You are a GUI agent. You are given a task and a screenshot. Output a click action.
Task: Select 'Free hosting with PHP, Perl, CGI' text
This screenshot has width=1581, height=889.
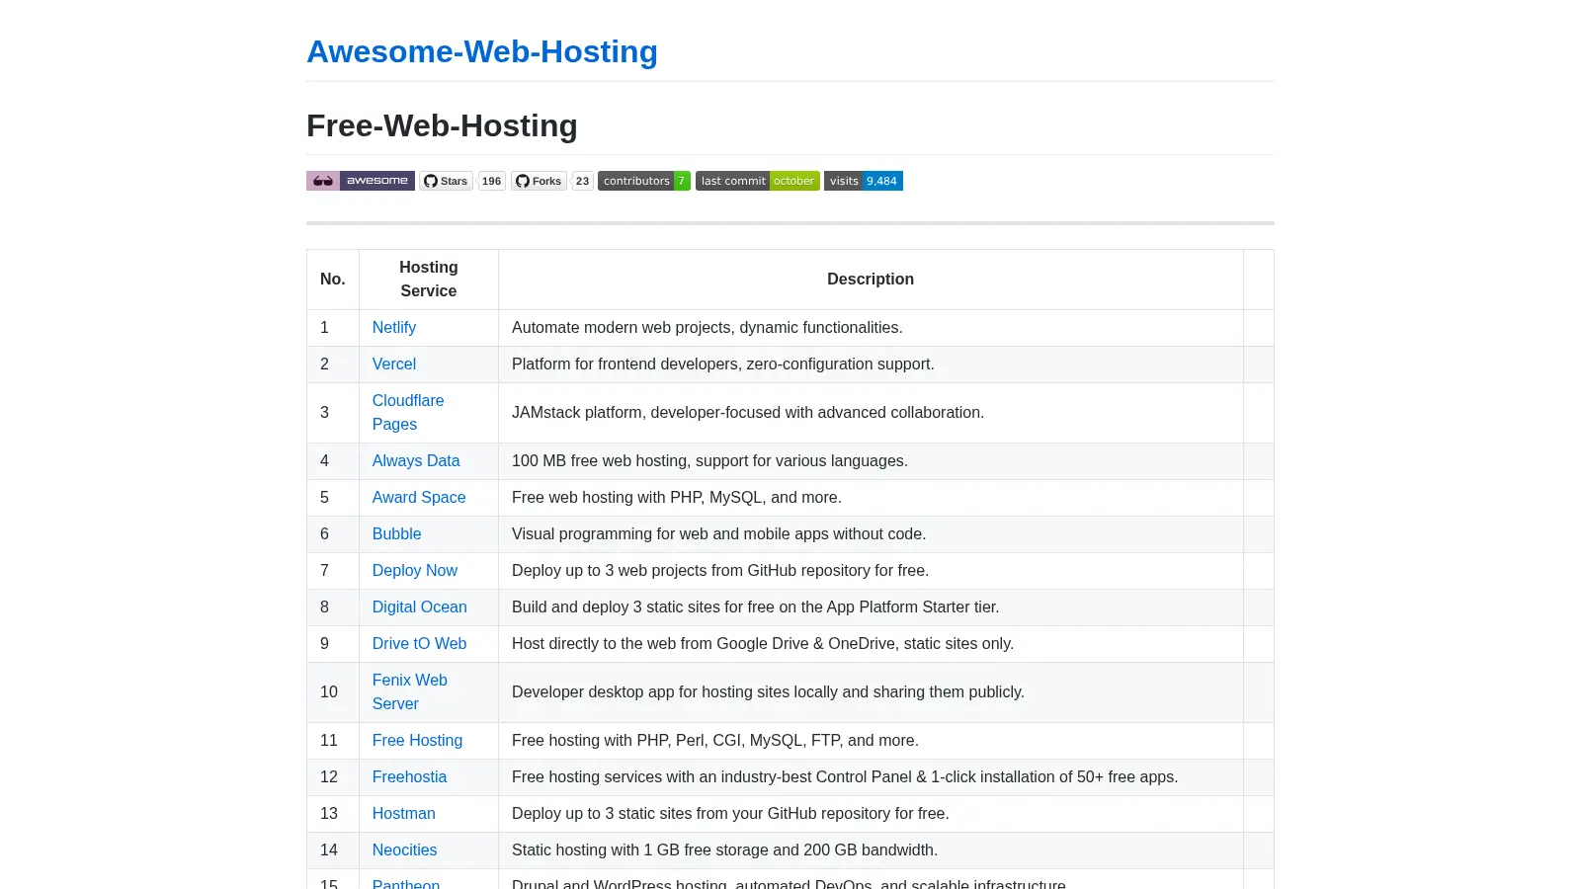click(x=715, y=740)
